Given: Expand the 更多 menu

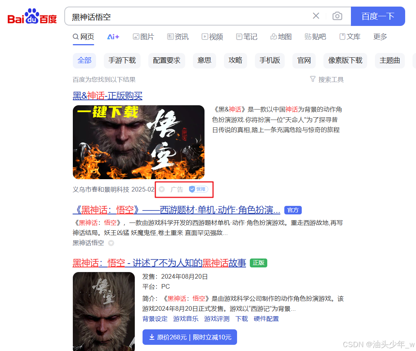Looking at the screenshot, I should coord(380,37).
